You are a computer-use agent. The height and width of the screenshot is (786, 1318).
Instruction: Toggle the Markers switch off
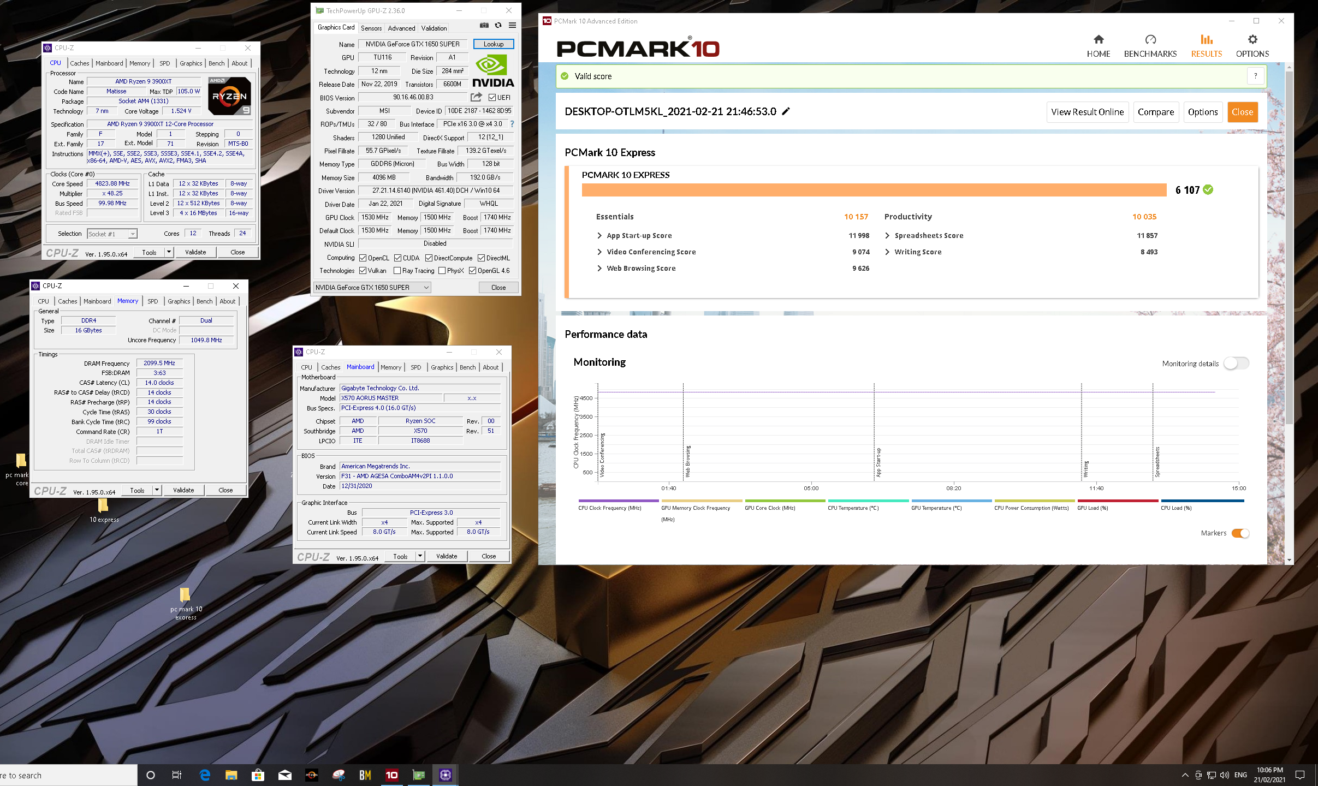(x=1240, y=533)
